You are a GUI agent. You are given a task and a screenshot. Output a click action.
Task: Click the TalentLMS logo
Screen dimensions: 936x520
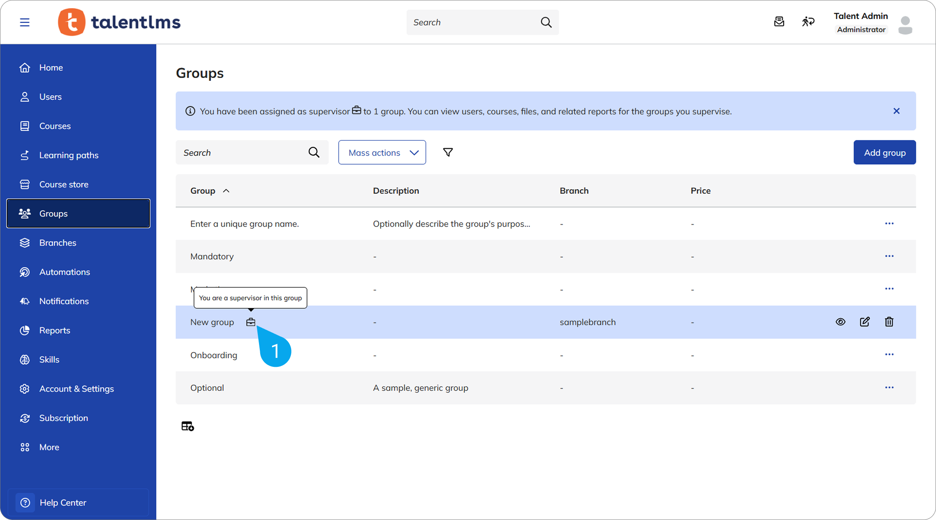tap(119, 22)
